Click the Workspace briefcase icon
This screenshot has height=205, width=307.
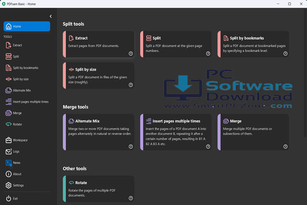9,140
